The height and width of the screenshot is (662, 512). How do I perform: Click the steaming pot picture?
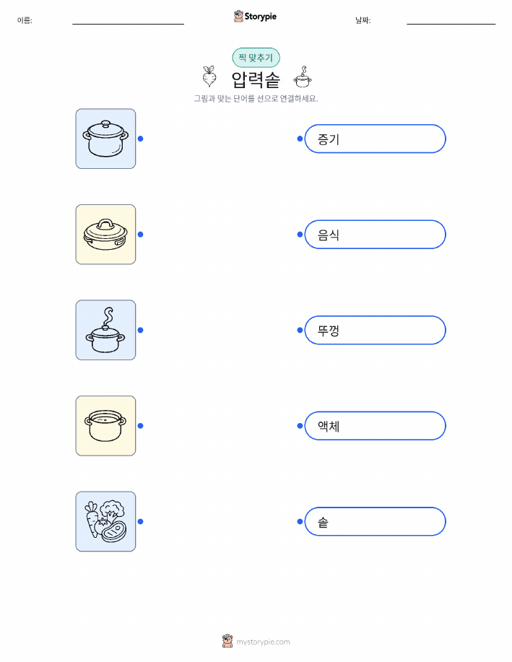tap(105, 330)
